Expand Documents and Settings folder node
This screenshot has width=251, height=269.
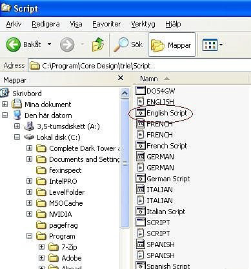pyautogui.click(x=29, y=159)
